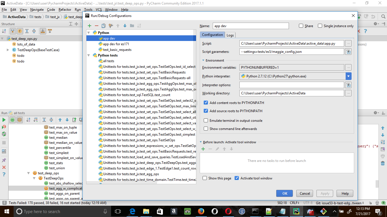Toggle auto-test icon in Run panel
387x217 pixels.
click(4, 134)
